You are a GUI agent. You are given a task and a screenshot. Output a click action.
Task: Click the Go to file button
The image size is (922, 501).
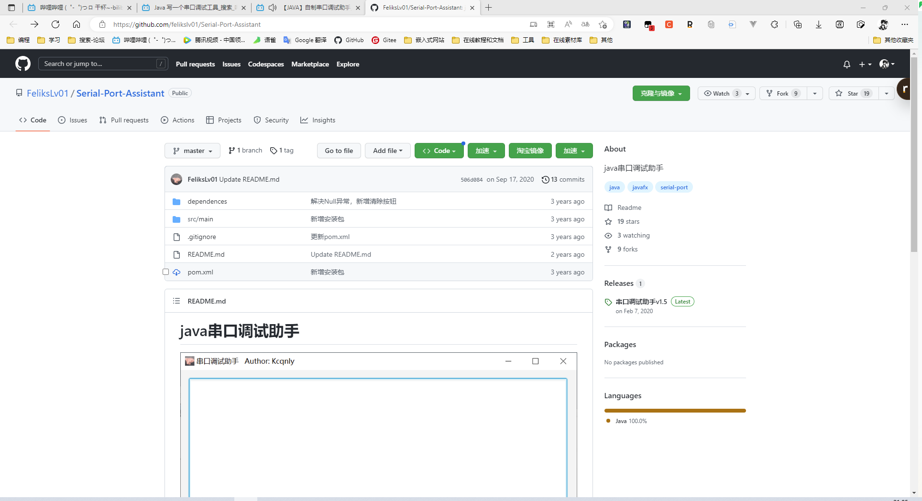coord(339,151)
